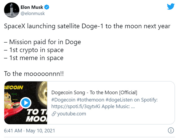The width and height of the screenshot is (177, 139).
Task: Click the Twitter bird logo
Action: pos(171,6)
